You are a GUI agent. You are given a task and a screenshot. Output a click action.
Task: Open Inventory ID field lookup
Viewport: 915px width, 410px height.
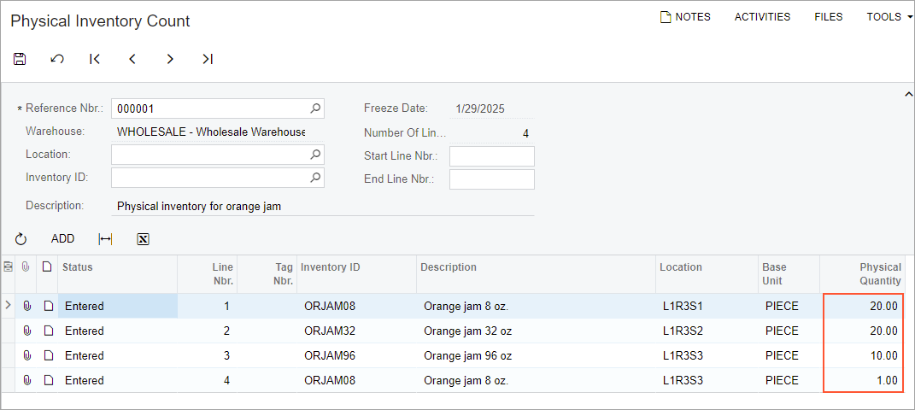[315, 178]
